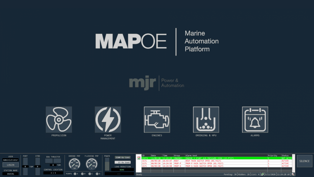This screenshot has width=314, height=177.
Task: Click the PORT rpm vertical slider
Action: (25, 166)
